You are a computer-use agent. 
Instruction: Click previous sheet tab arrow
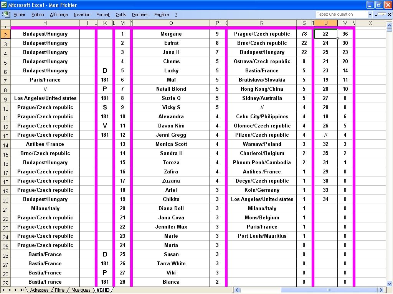[x=10, y=290]
